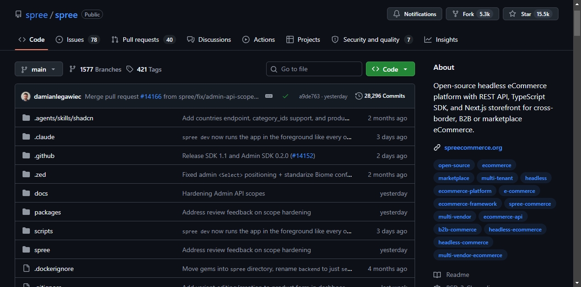This screenshot has width=581, height=287.
Task: Star the repository
Action: [530, 14]
